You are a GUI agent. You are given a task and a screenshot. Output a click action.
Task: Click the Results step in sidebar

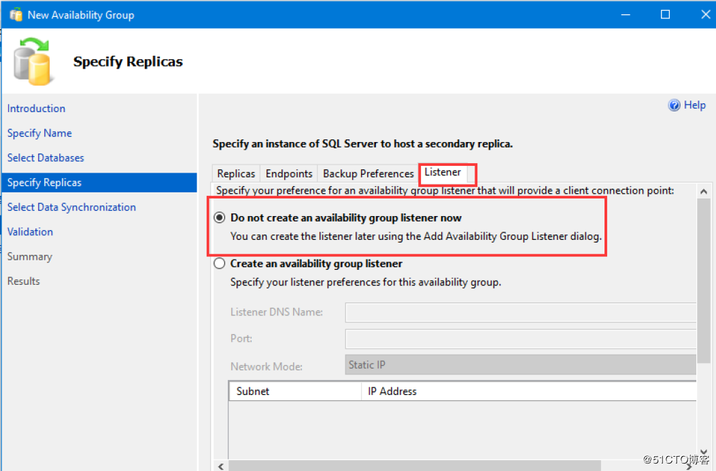[x=24, y=281]
